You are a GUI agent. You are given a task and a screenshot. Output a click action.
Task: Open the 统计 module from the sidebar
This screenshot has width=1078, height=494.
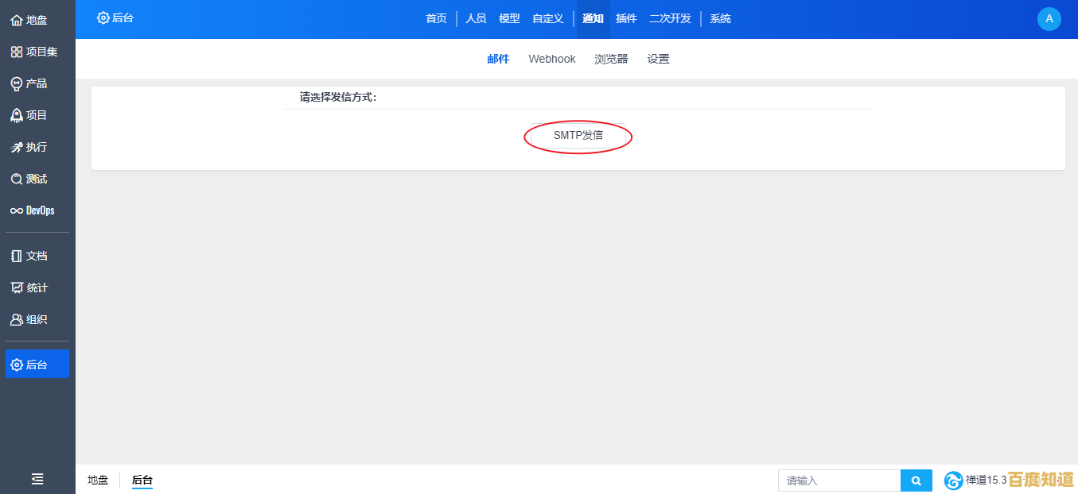tap(29, 287)
